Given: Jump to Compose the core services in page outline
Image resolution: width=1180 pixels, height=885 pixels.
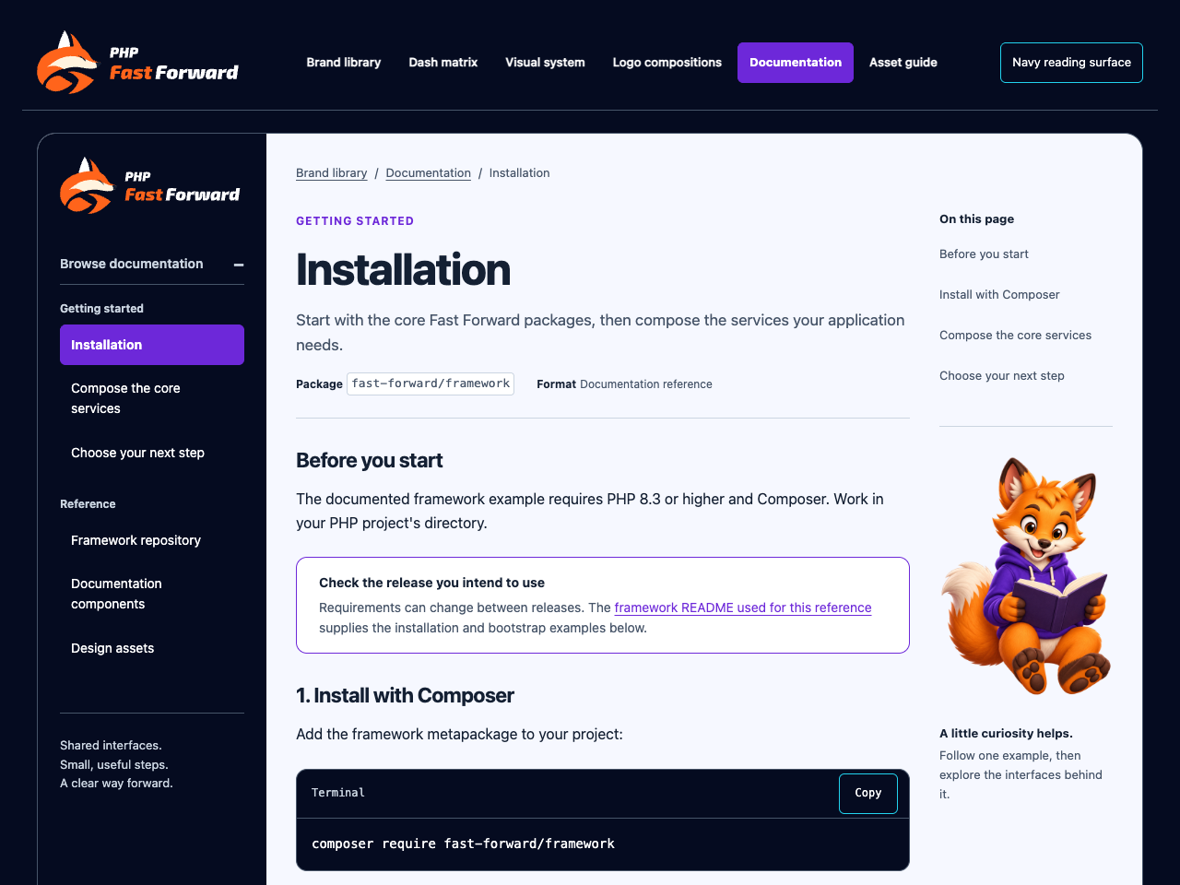Looking at the screenshot, I should pos(1015,336).
